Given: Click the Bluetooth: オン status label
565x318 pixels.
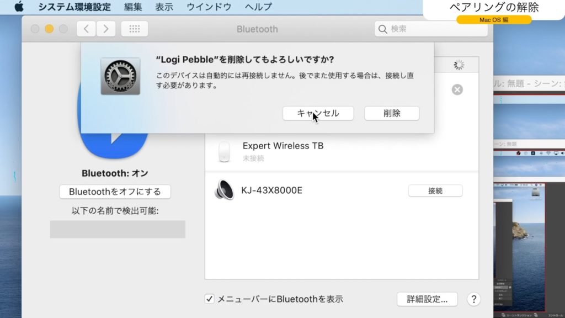Looking at the screenshot, I should click(x=115, y=173).
